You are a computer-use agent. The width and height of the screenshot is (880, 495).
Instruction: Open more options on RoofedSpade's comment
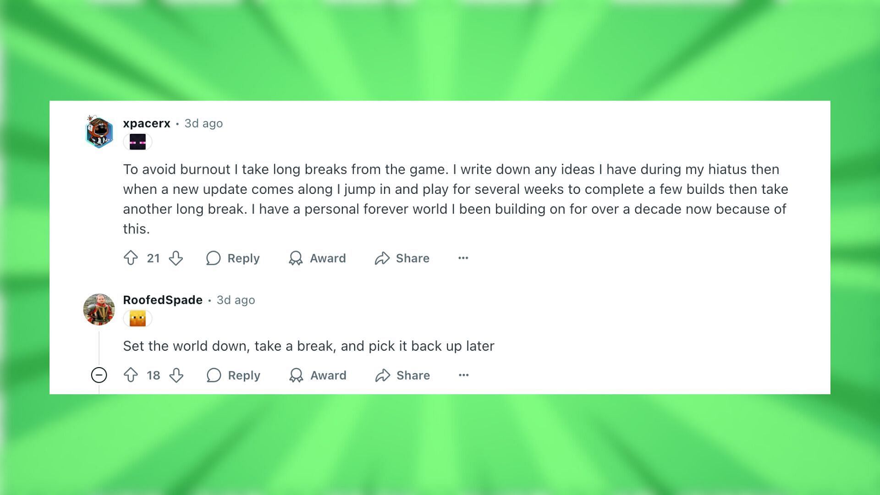[464, 375]
